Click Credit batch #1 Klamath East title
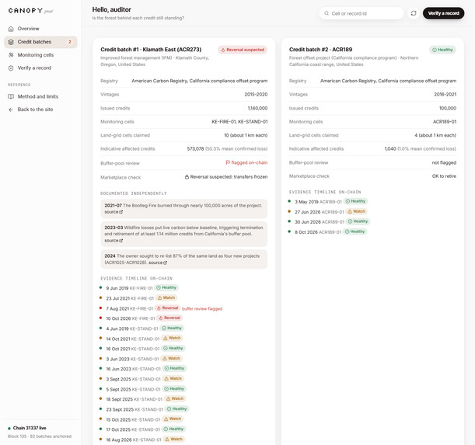 click(x=151, y=50)
